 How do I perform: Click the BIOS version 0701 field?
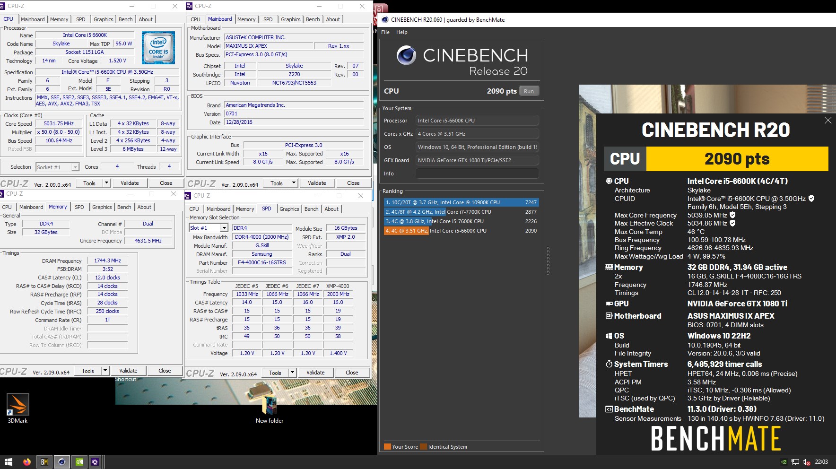click(294, 113)
